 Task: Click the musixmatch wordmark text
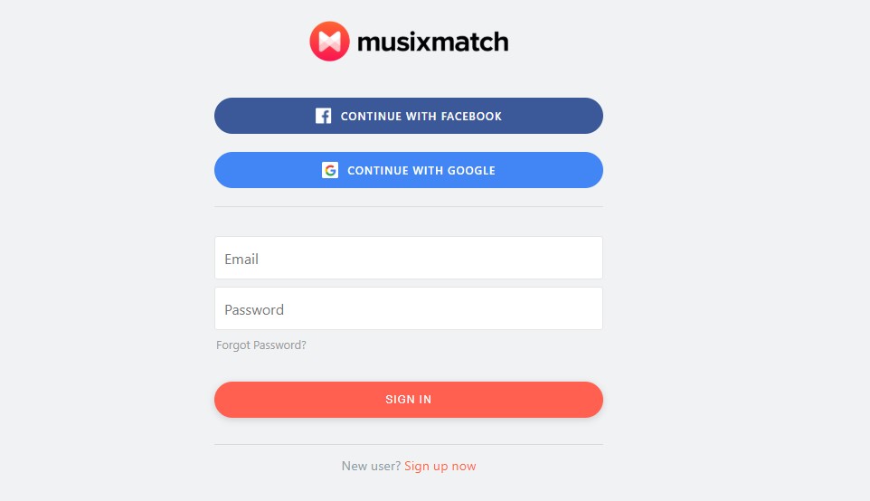[433, 42]
